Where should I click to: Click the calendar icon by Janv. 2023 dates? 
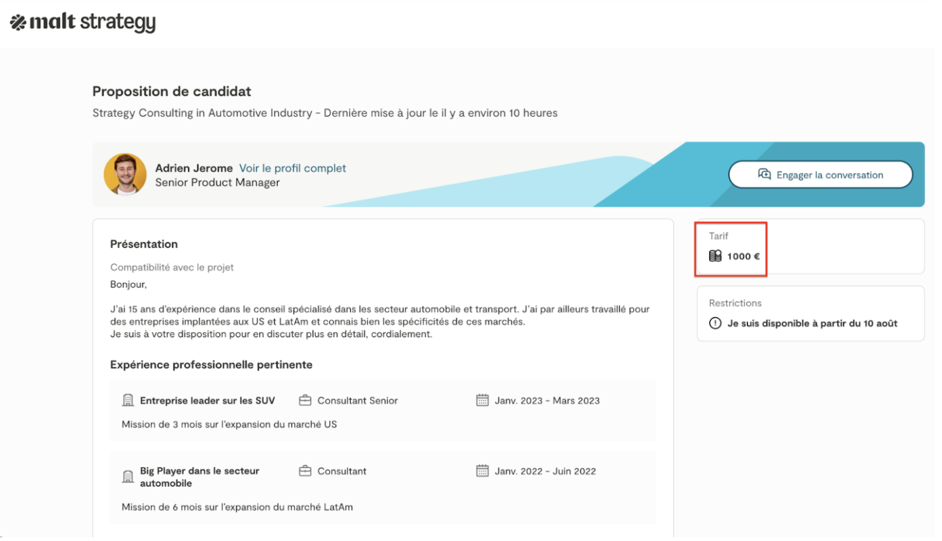(482, 400)
